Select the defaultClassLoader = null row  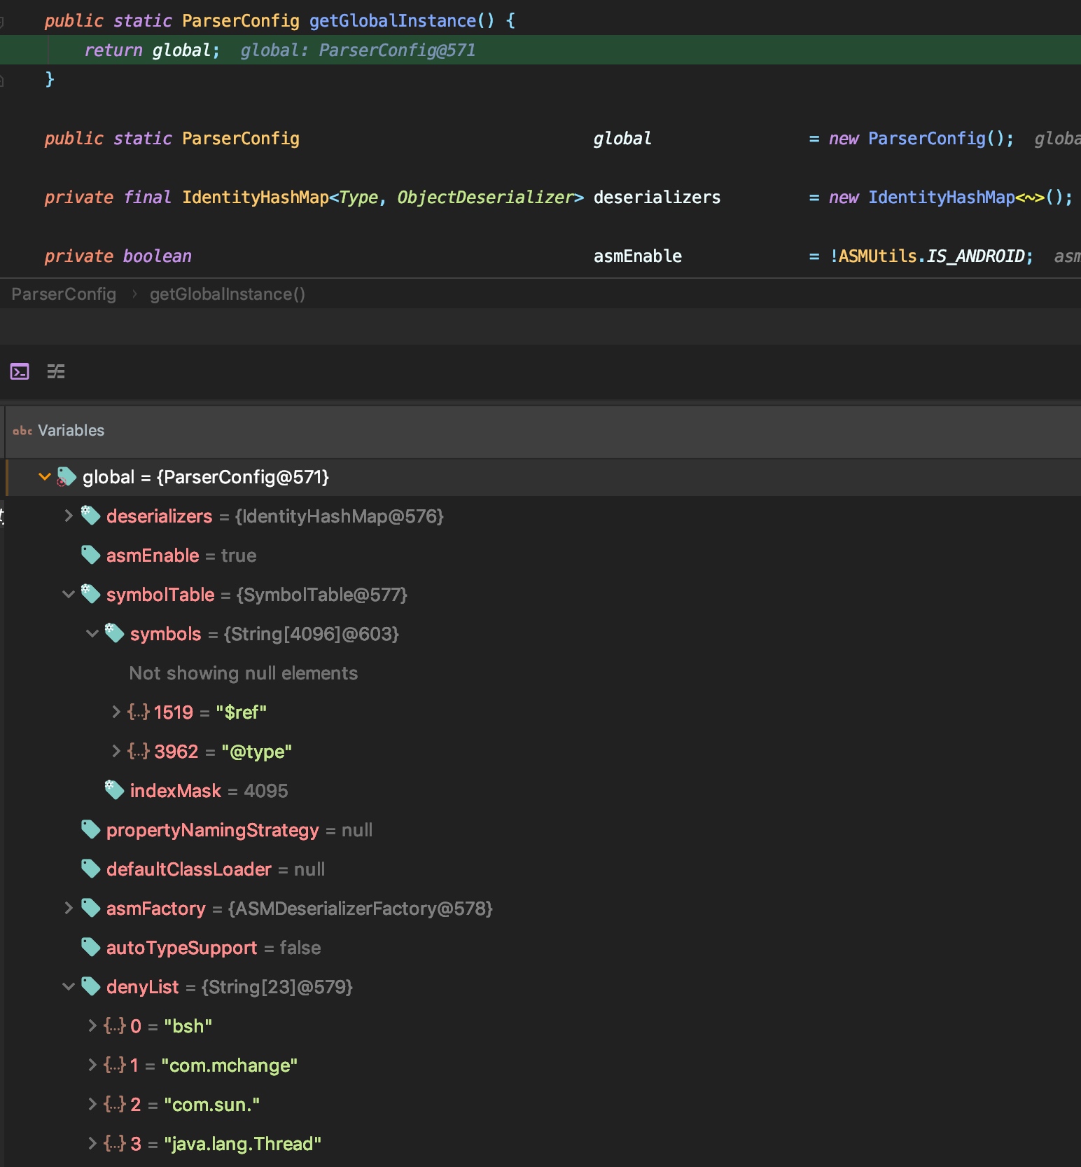point(543,869)
